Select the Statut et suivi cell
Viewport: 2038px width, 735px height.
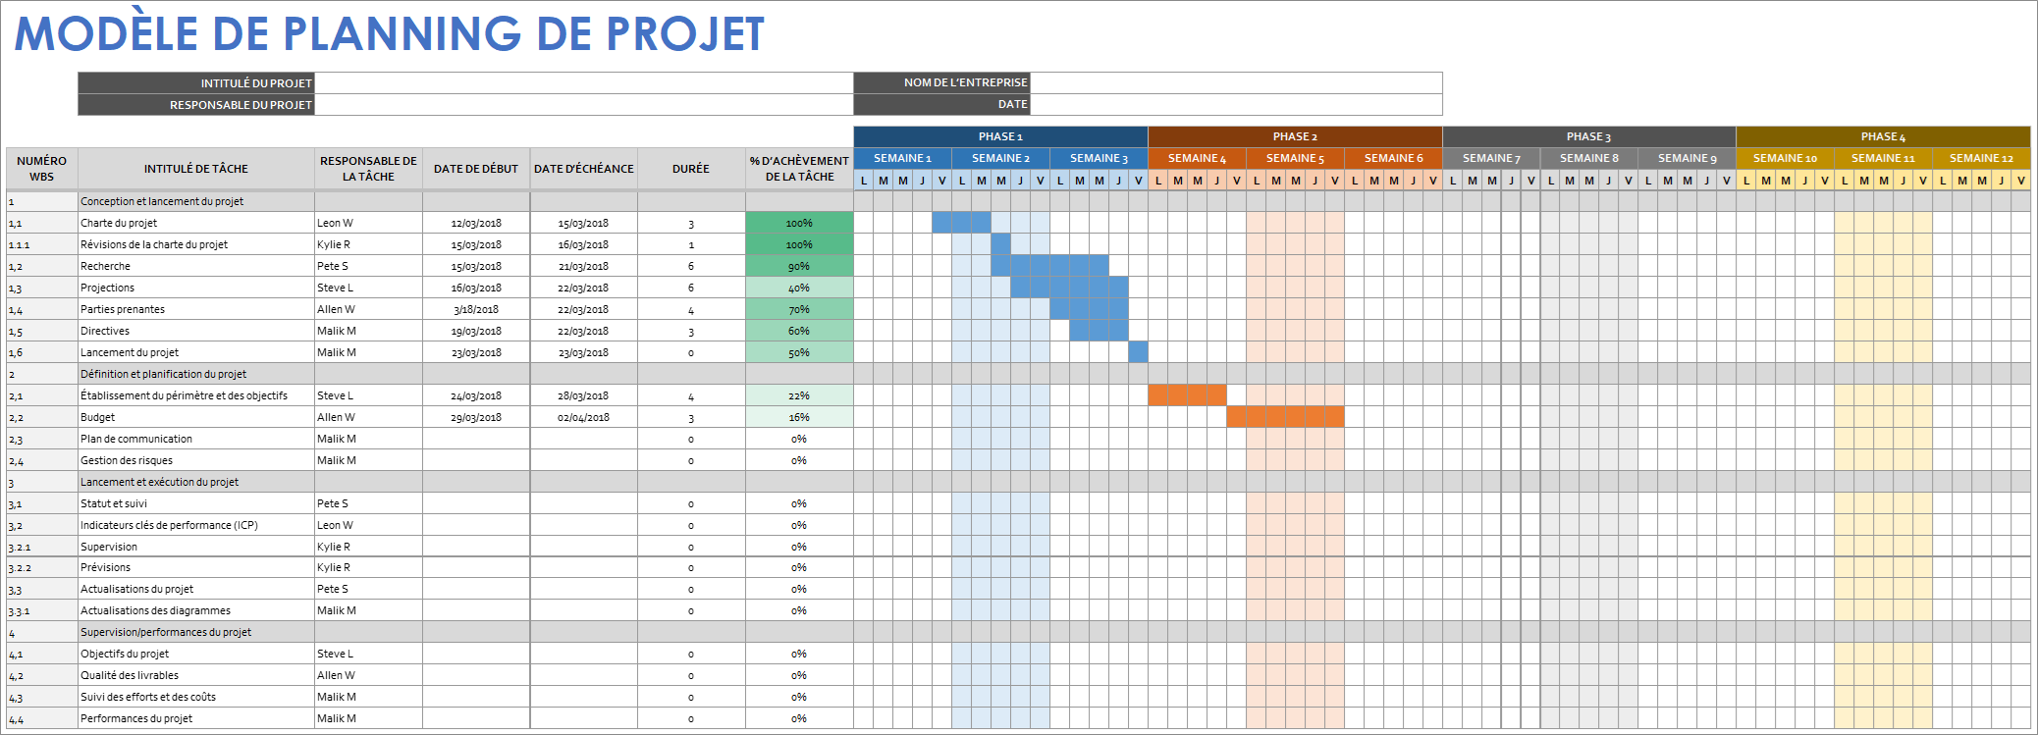tap(196, 503)
